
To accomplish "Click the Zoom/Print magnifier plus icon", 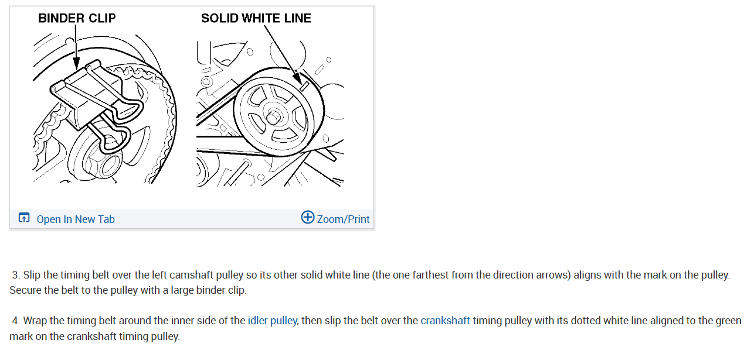I will pos(308,218).
